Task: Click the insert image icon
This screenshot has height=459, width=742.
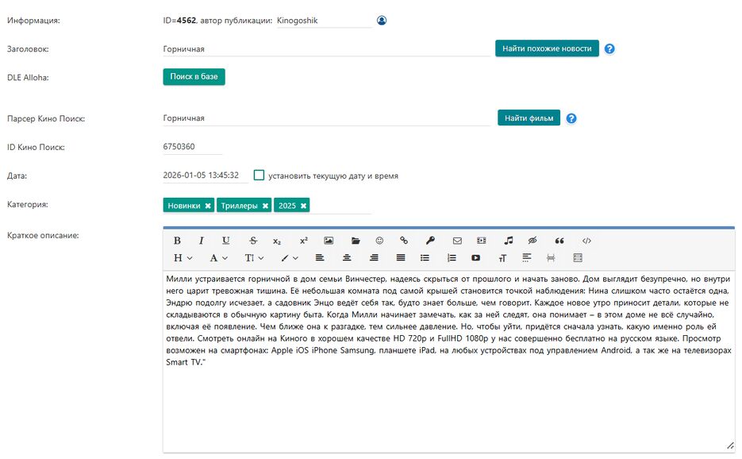Action: (329, 241)
